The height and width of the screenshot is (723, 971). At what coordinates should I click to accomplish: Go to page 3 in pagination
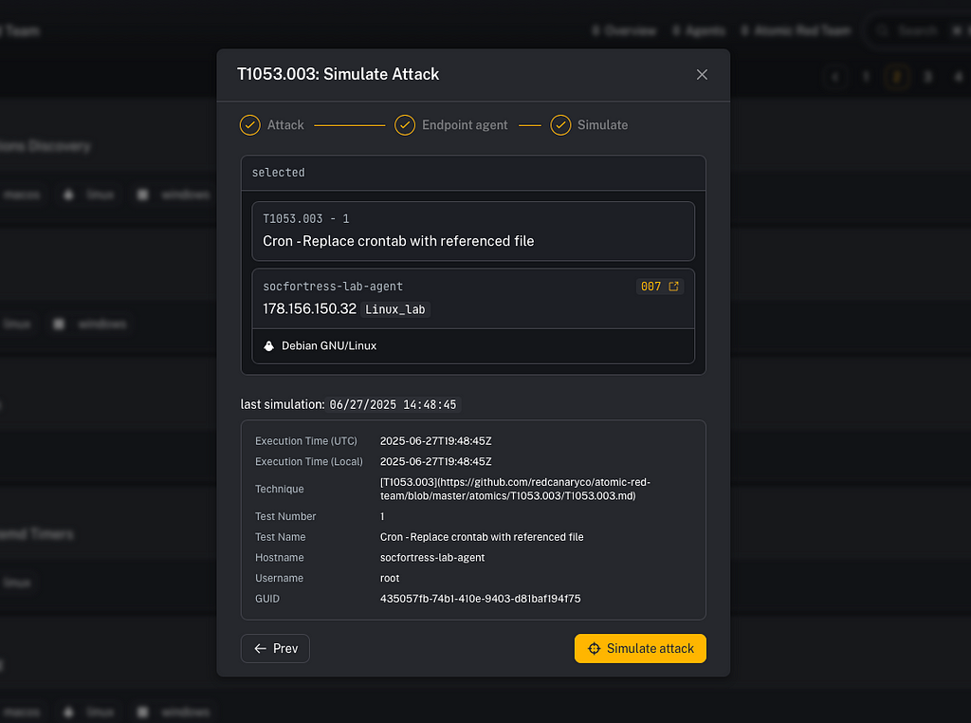click(x=928, y=77)
